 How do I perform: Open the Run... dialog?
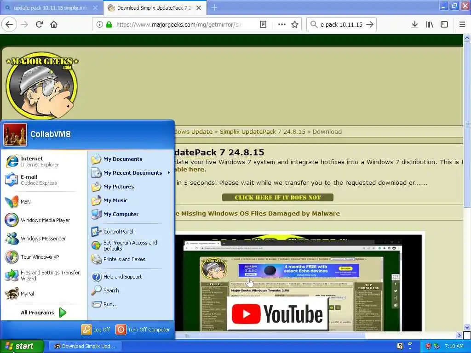pyautogui.click(x=131, y=304)
